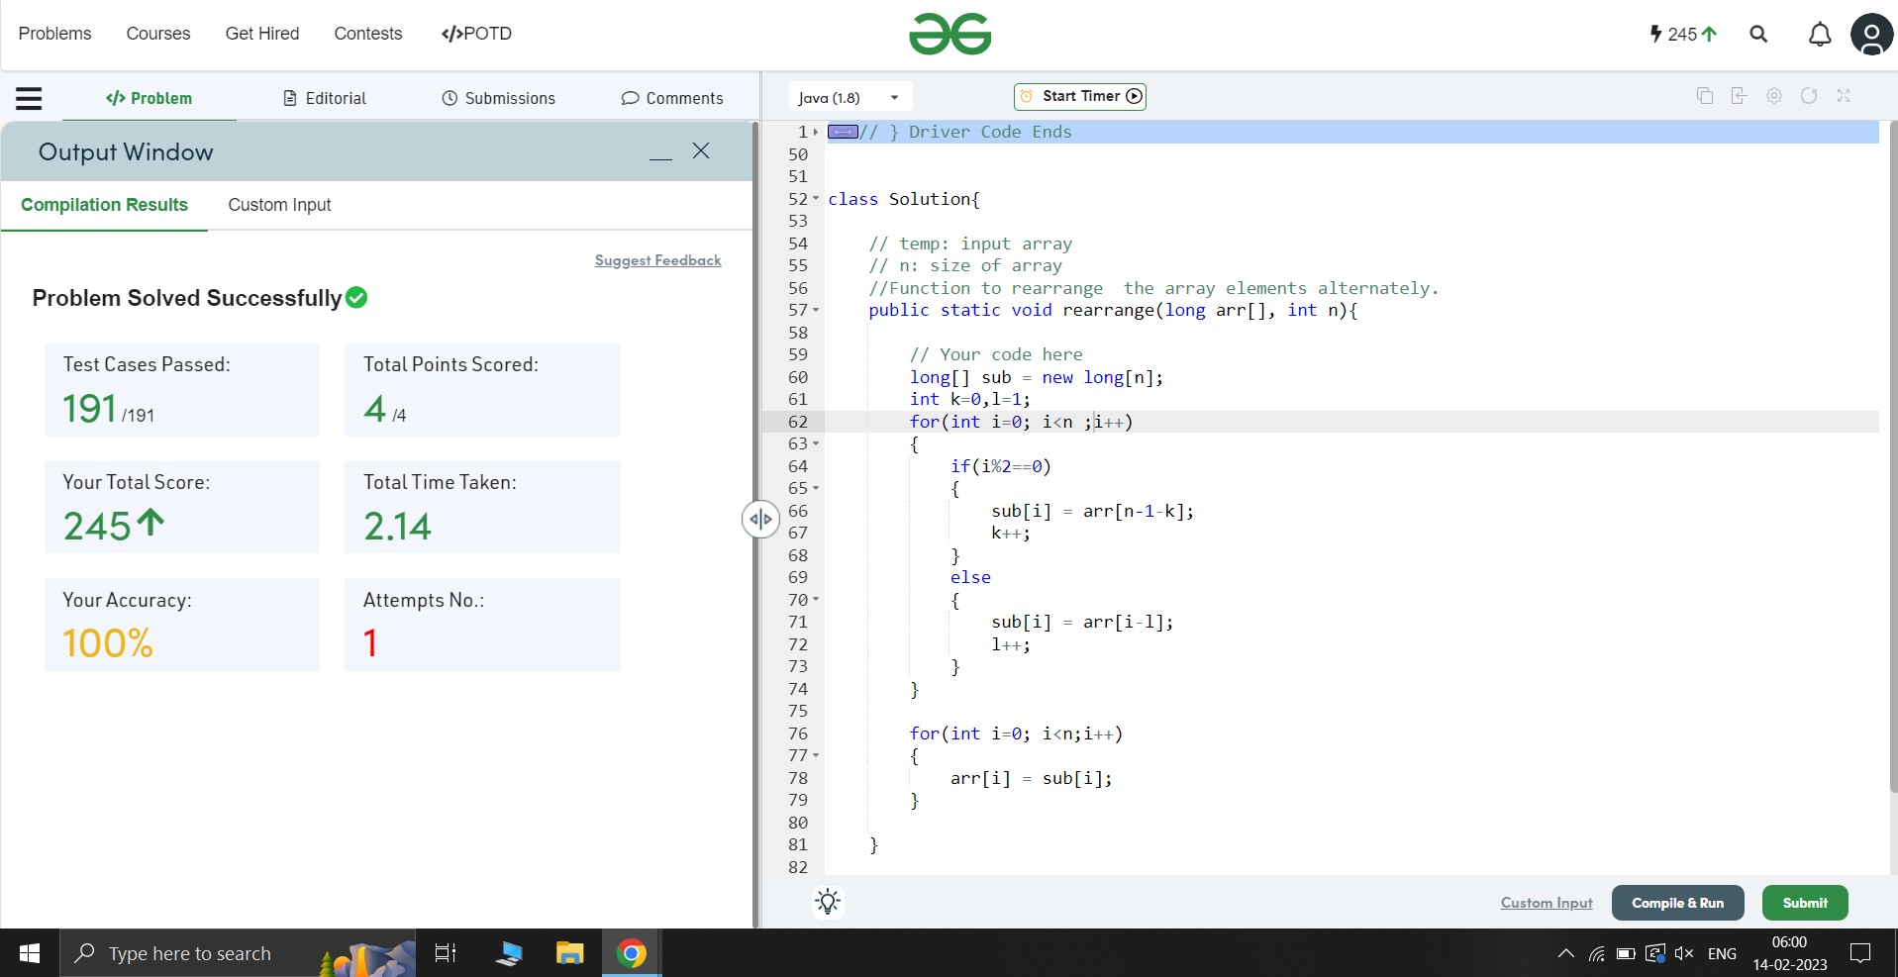This screenshot has height=977, width=1898.
Task: Submit the solution
Action: coord(1805,903)
